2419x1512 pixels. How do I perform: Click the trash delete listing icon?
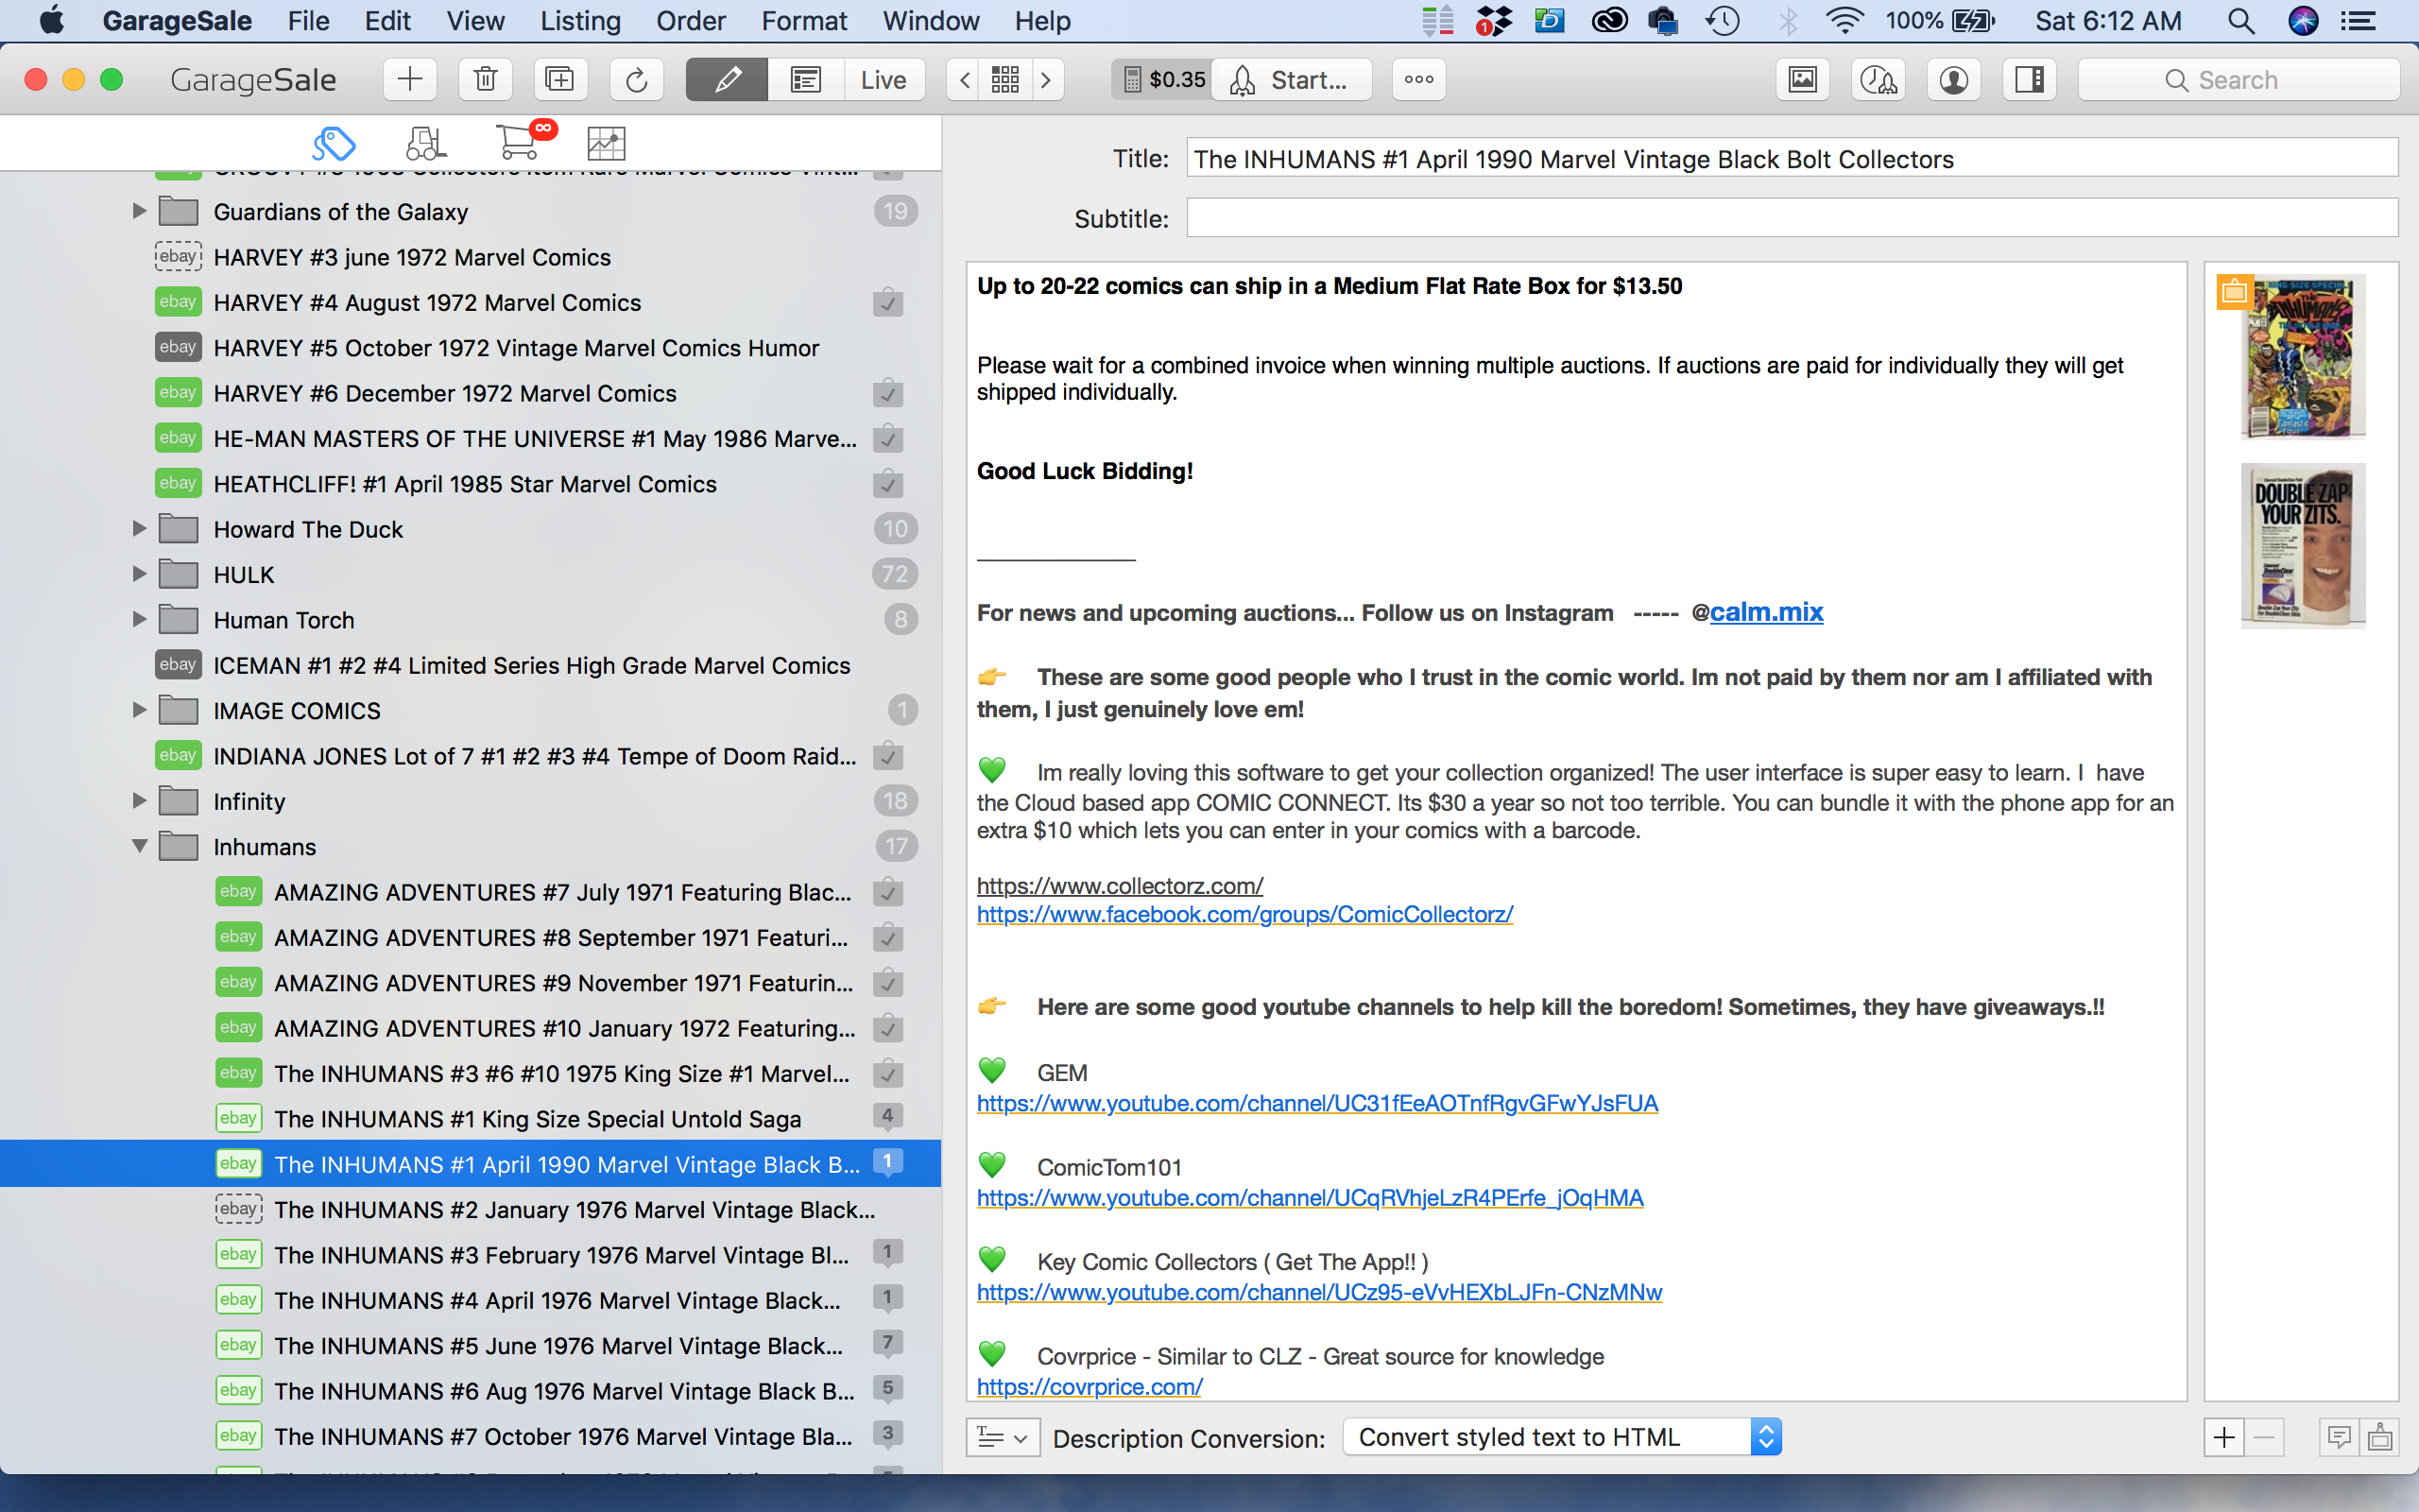pyautogui.click(x=485, y=80)
